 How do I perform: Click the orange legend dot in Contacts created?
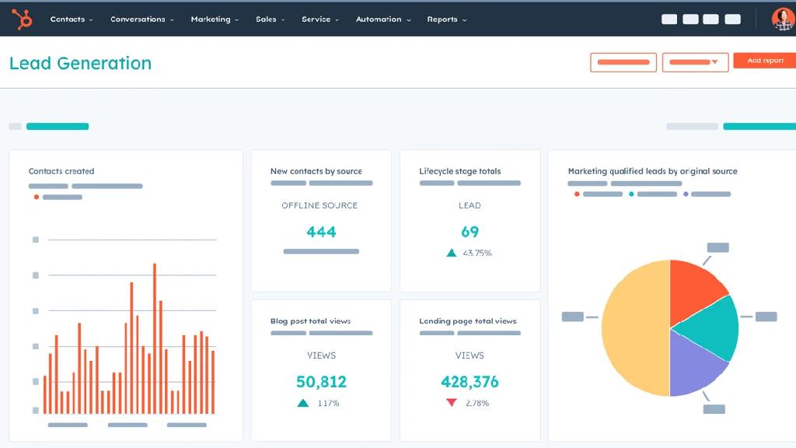(36, 198)
